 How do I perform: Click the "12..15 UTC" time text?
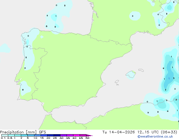[148, 132]
